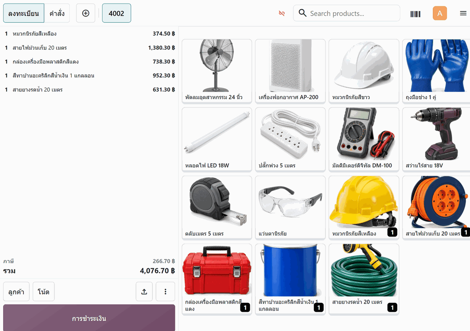Click the โน้ต note button
The image size is (470, 331).
coord(43,291)
